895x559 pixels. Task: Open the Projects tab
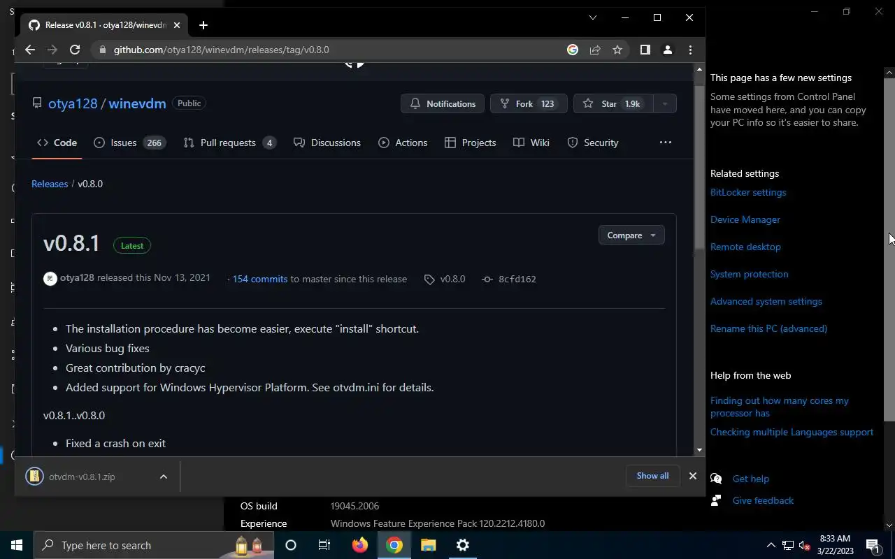coord(471,143)
